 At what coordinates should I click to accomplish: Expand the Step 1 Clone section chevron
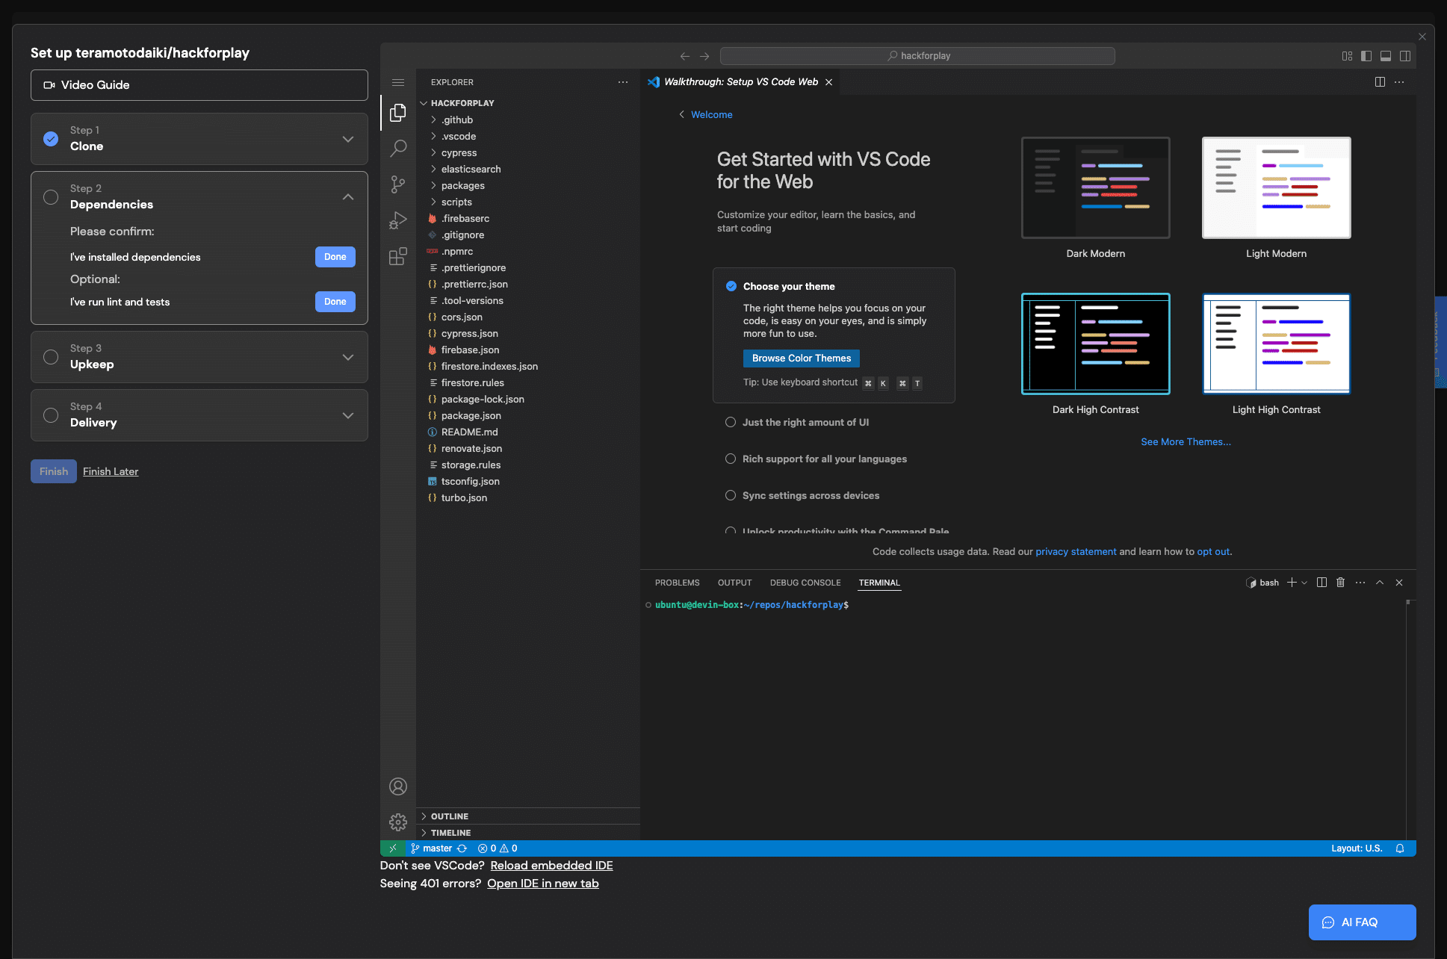[348, 139]
